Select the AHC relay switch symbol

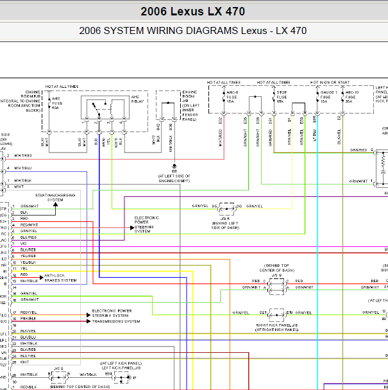tap(105, 108)
